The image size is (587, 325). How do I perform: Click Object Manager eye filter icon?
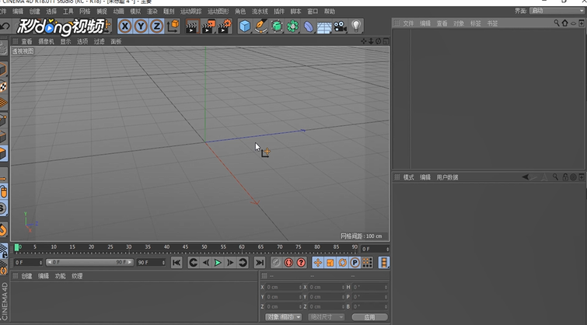coord(573,23)
